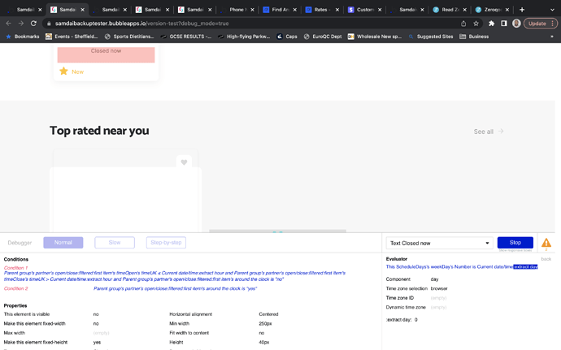The image size is (561, 350).
Task: Open the Sports Dietitians bookmark
Action: [129, 37]
